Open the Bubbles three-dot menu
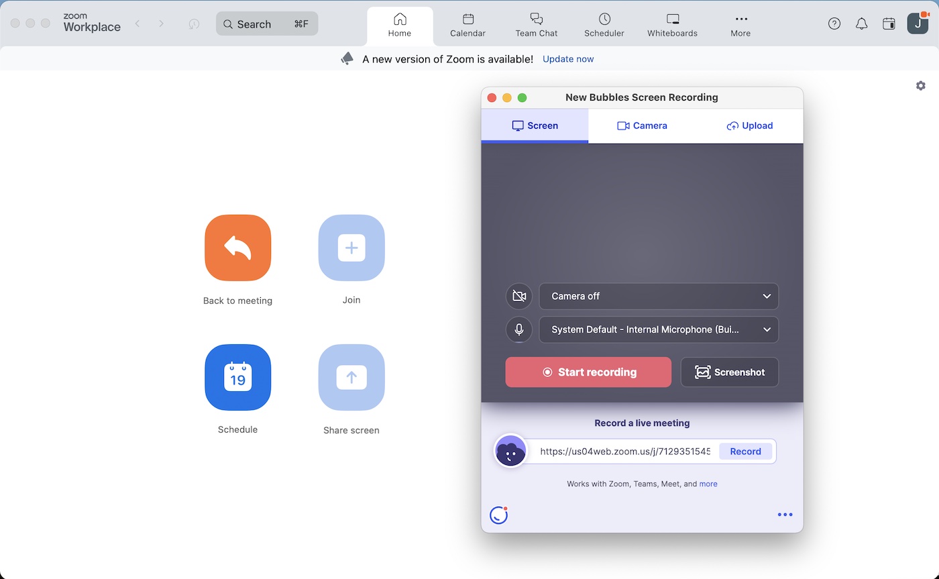This screenshot has height=579, width=939. coord(785,515)
